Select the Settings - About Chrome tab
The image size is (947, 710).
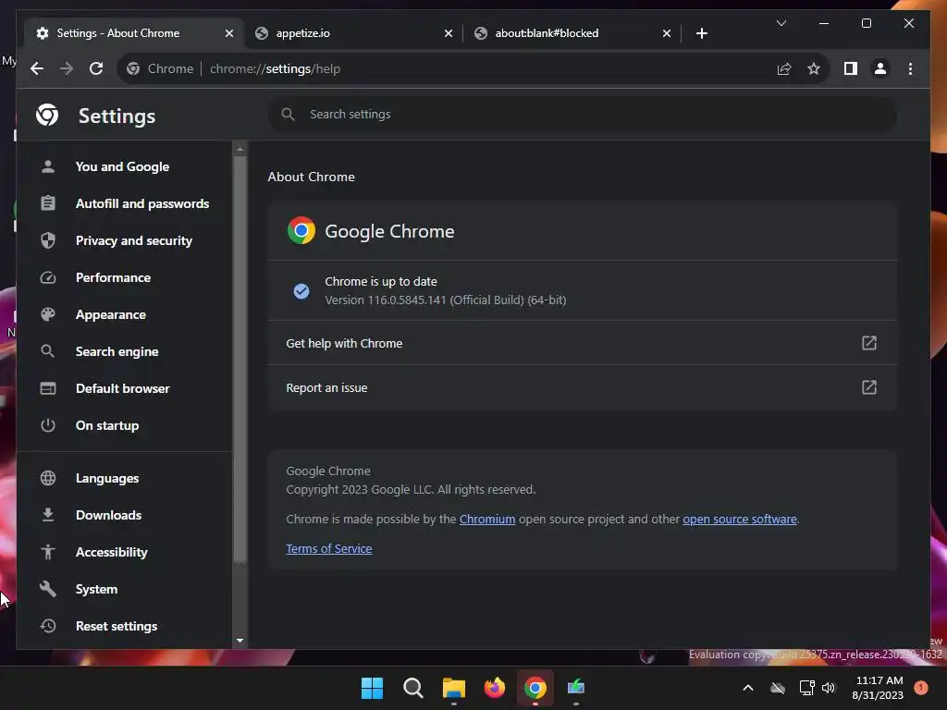point(133,33)
